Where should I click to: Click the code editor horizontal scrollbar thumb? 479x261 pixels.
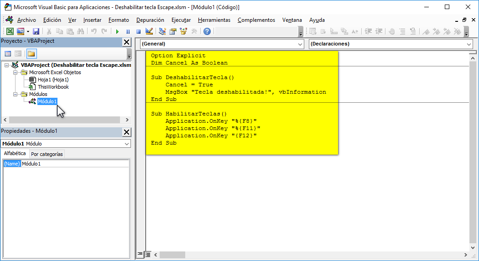172,255
